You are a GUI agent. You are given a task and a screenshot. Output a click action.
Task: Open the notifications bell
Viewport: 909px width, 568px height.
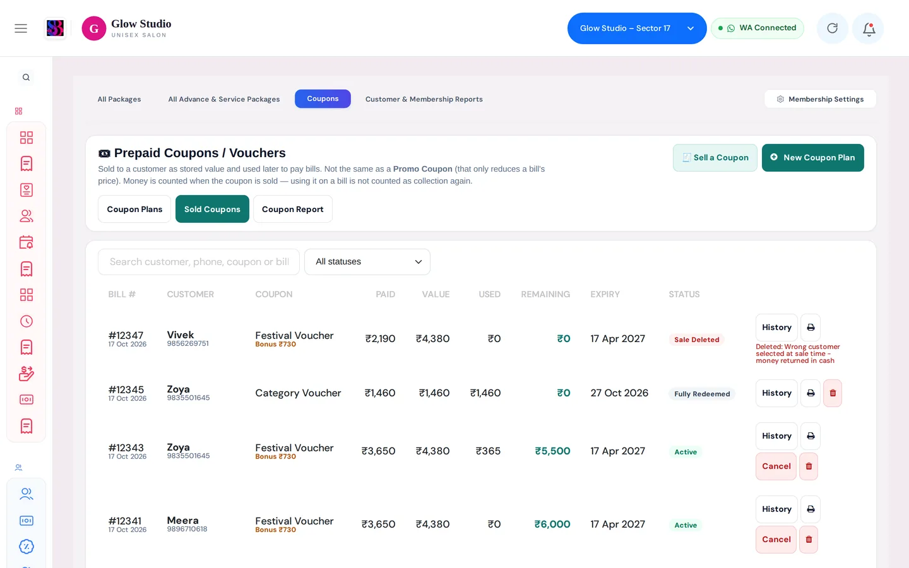(x=869, y=28)
